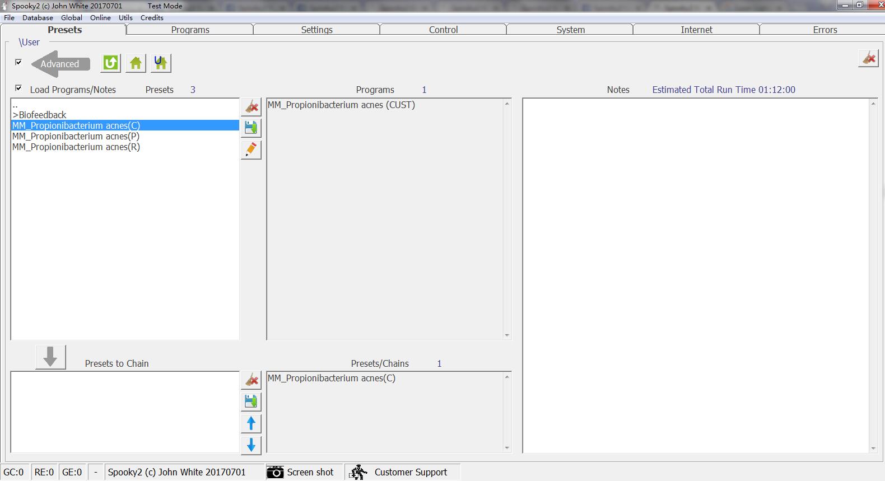Open the Database menu
Screen dimensions: 885x481
click(38, 17)
